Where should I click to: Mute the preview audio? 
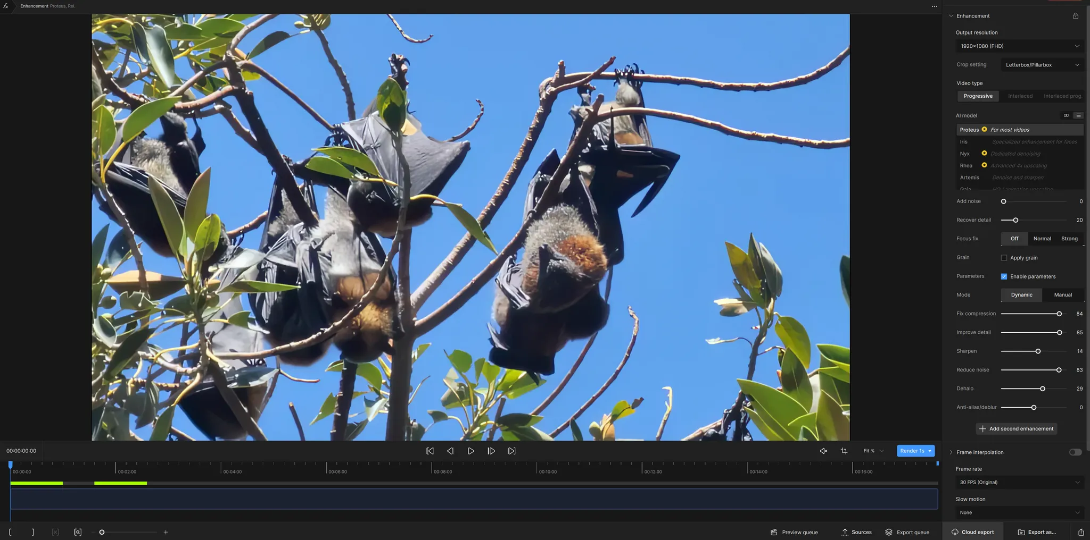(823, 451)
